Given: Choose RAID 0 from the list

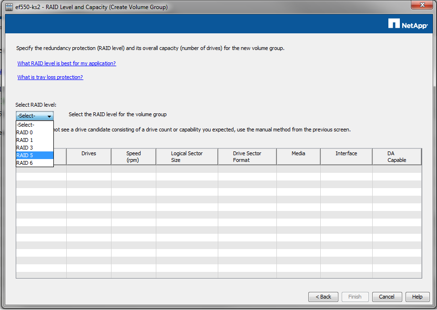Looking at the screenshot, I should (25, 132).
